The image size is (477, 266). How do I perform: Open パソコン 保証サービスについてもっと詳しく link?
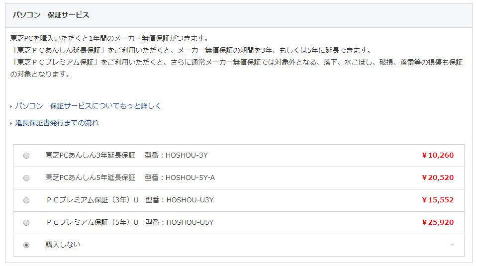88,106
